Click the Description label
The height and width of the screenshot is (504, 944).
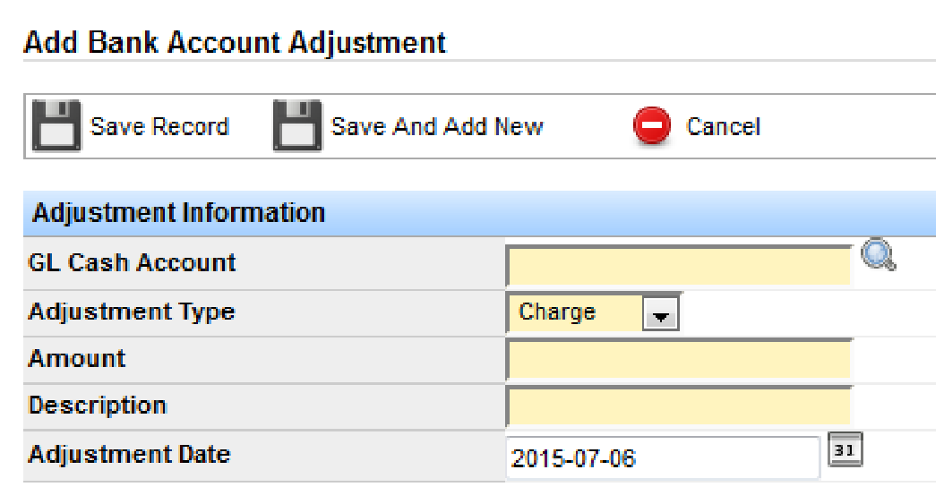tap(98, 406)
